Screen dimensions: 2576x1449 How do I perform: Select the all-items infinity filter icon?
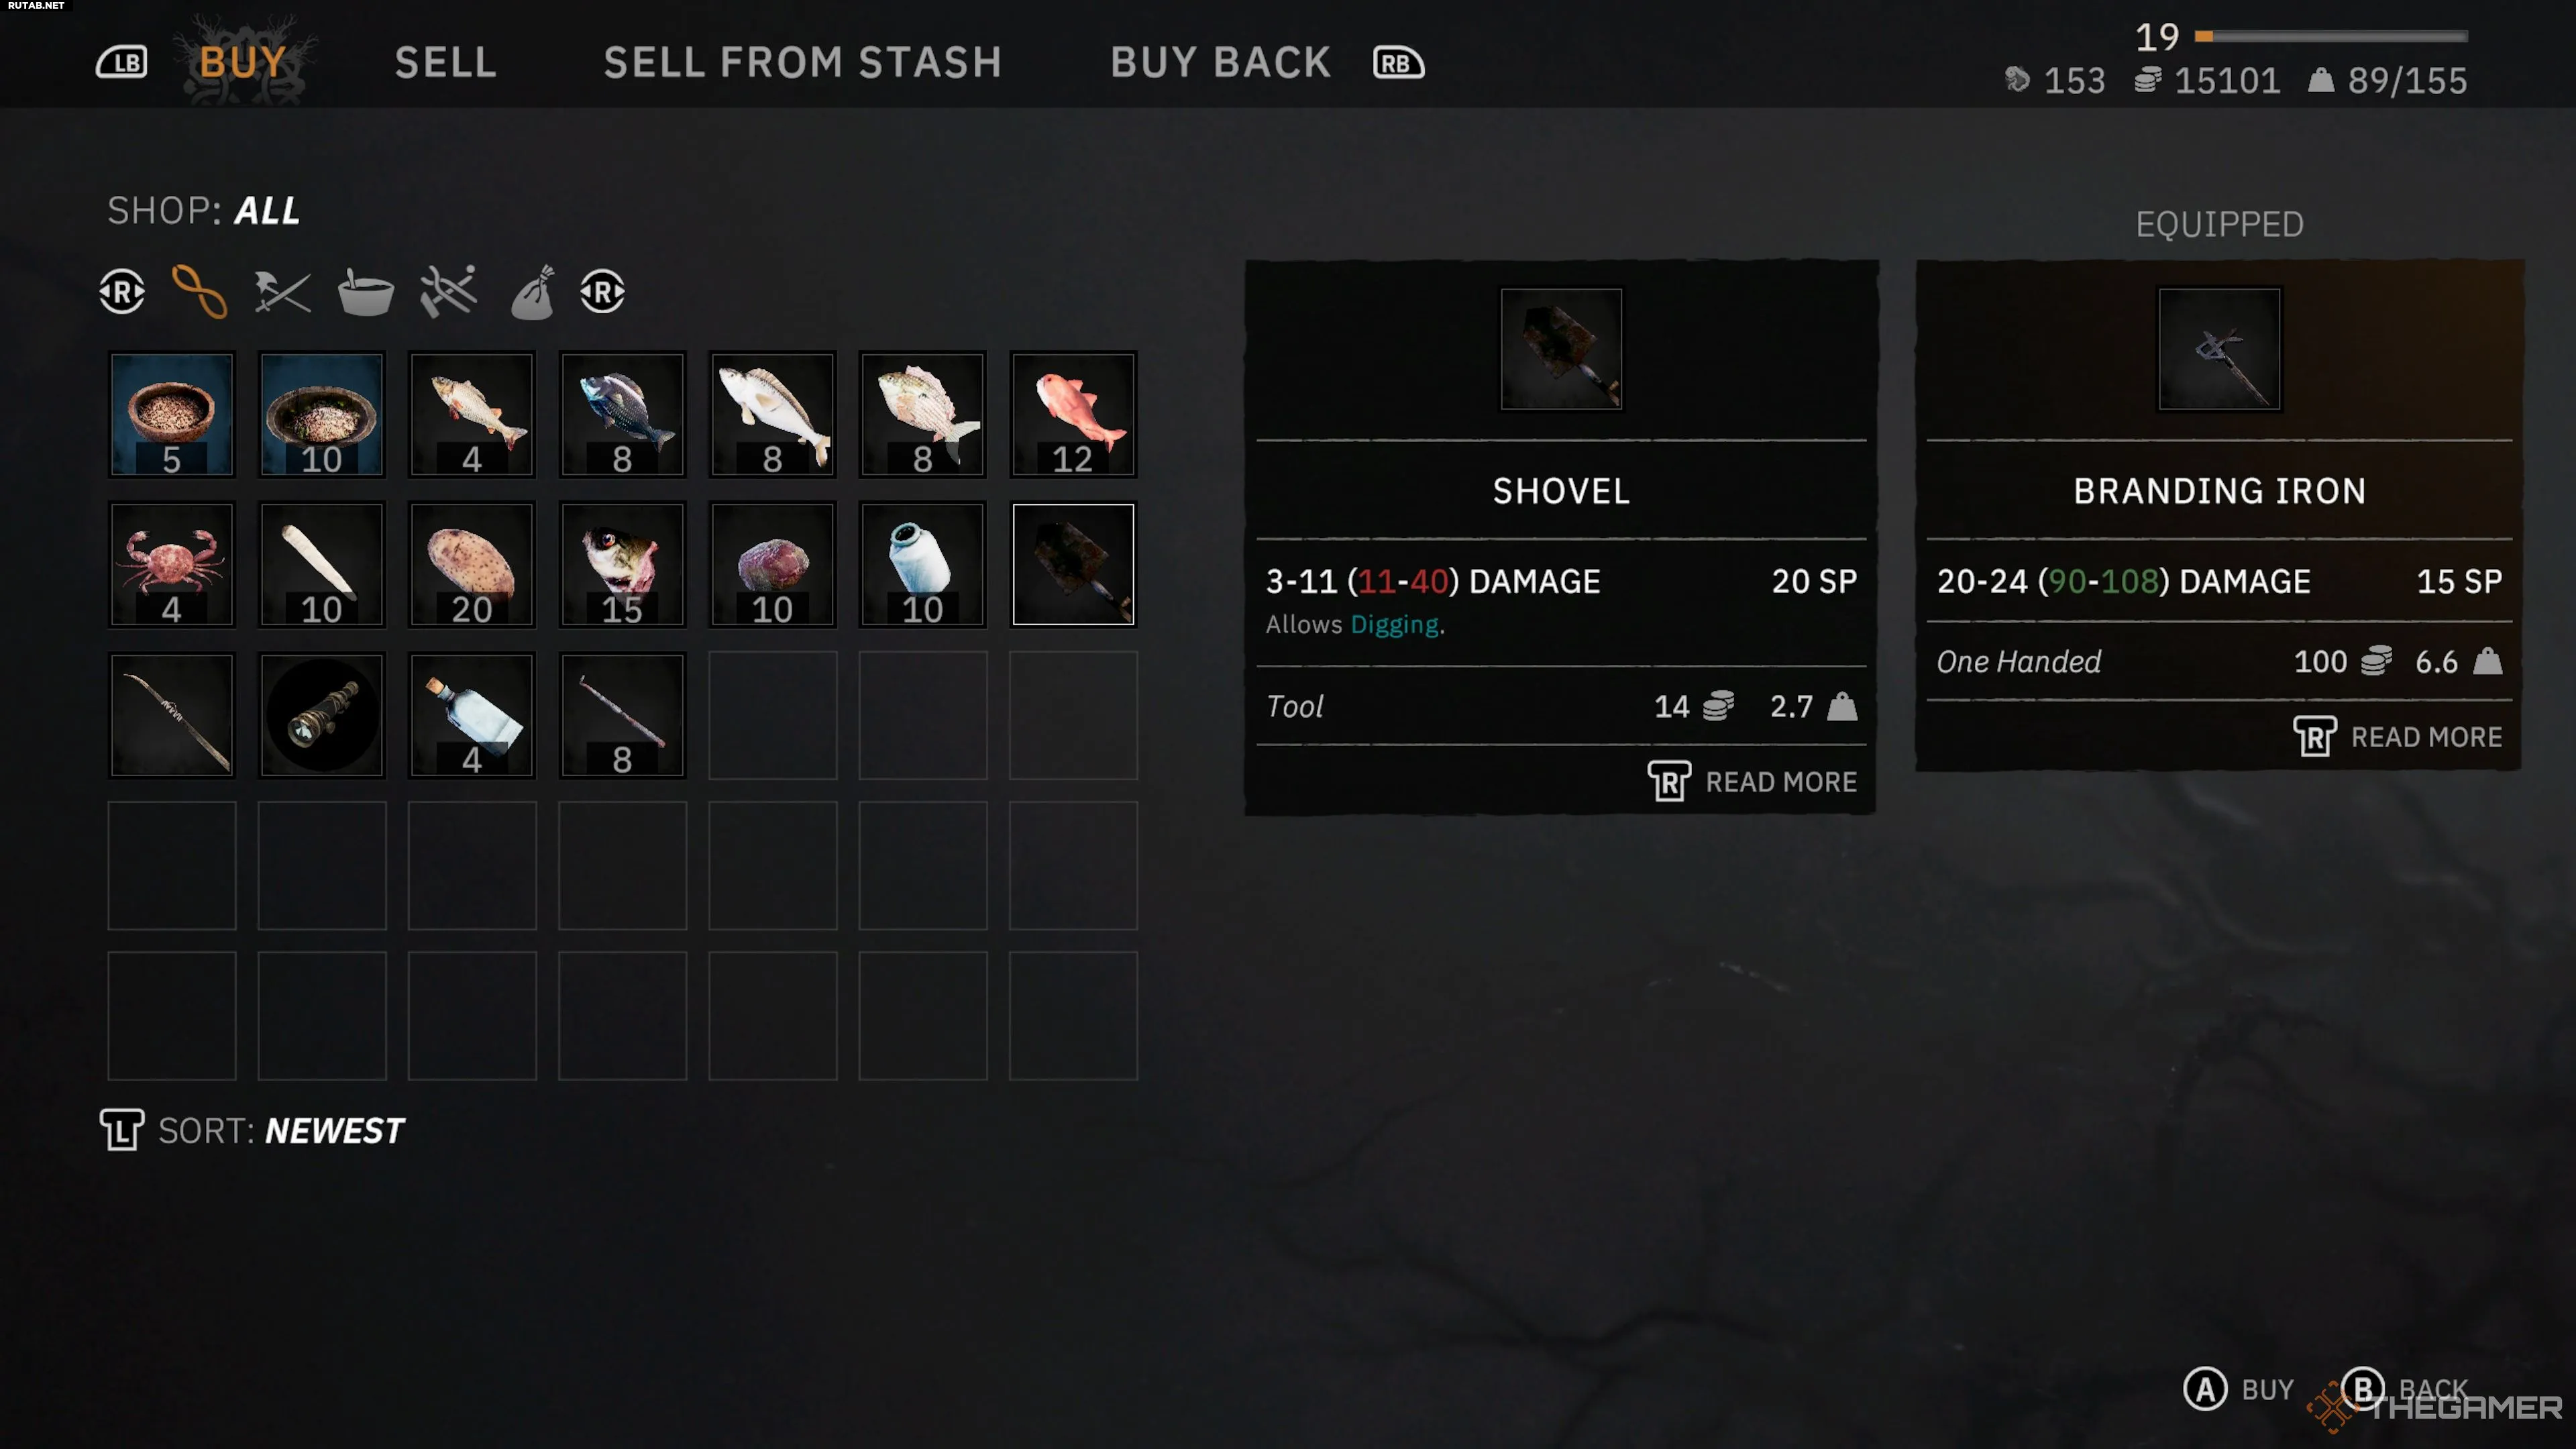pos(199,292)
